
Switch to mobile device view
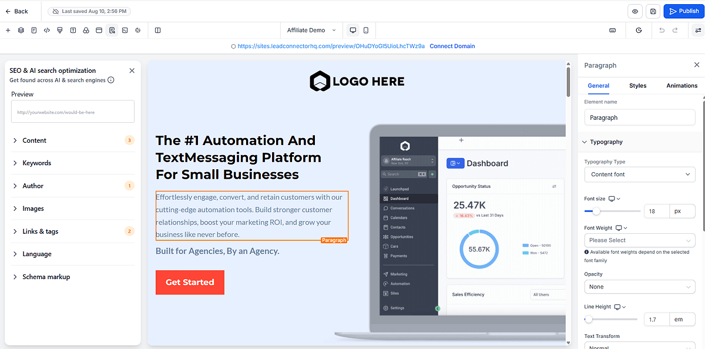(366, 30)
